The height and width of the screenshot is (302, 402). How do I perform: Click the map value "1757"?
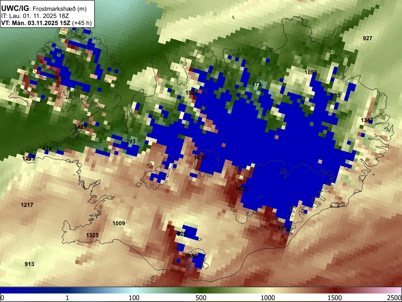tap(284, 228)
